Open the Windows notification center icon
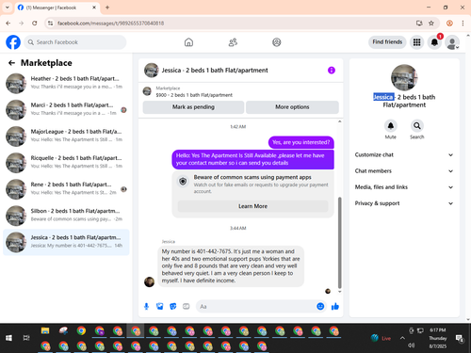The width and height of the screenshot is (471, 353). [460, 338]
